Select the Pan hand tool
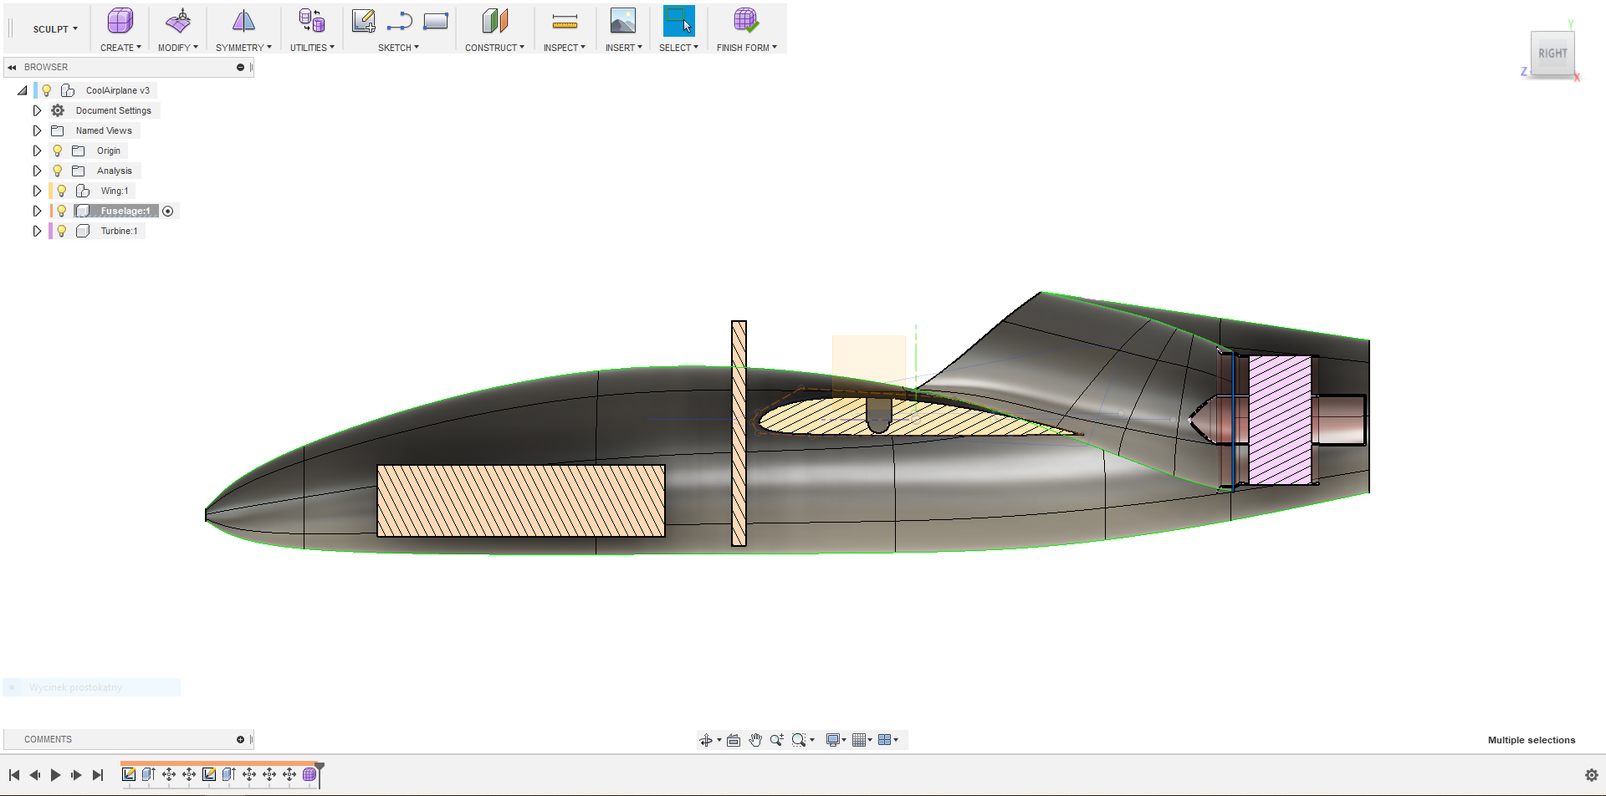The image size is (1606, 796). (x=755, y=740)
